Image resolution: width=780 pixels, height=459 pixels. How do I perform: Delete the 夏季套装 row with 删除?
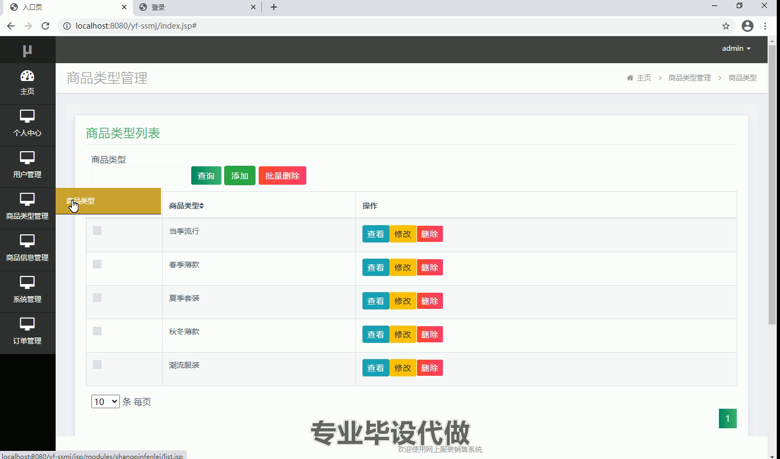point(430,301)
